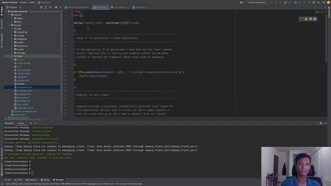Toggle the Project tool window stripe button
The image size is (331, 186).
pyautogui.click(x=2, y=11)
